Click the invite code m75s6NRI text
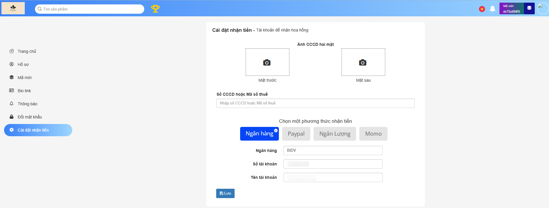 511,12
